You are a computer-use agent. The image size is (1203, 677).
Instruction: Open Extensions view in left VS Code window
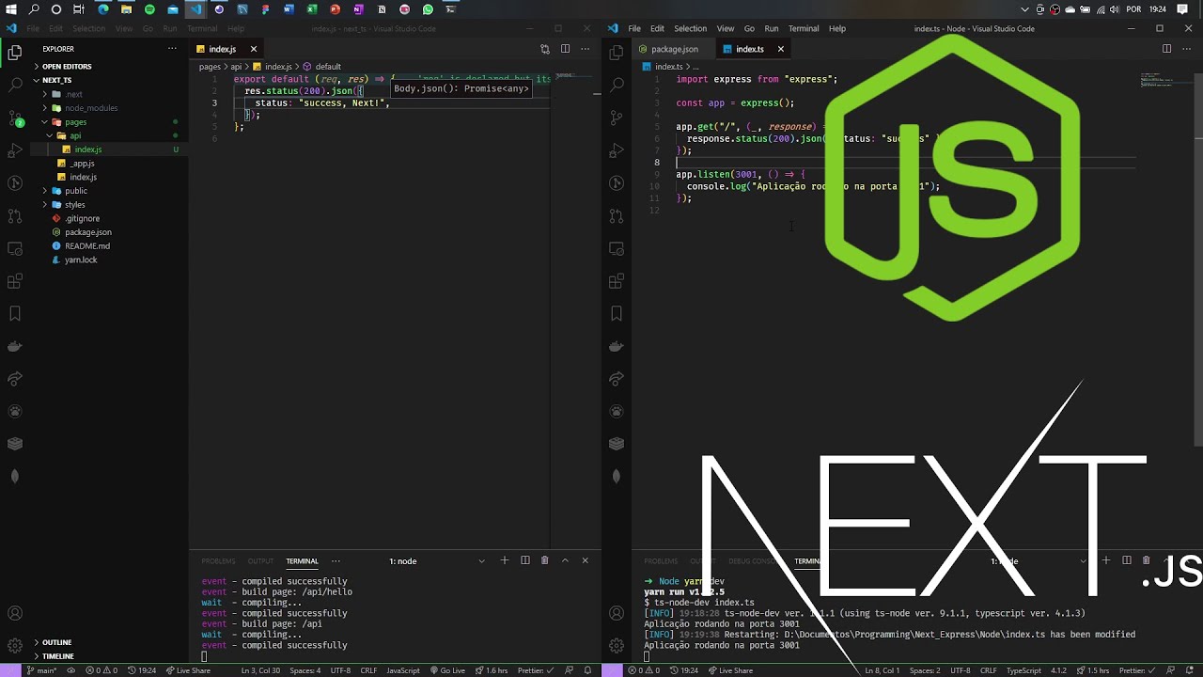point(14,281)
